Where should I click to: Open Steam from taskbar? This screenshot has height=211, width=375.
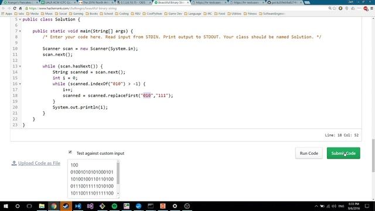pos(66,206)
